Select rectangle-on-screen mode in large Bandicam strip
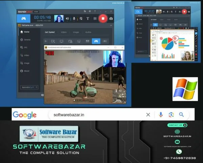 click(x=53, y=41)
